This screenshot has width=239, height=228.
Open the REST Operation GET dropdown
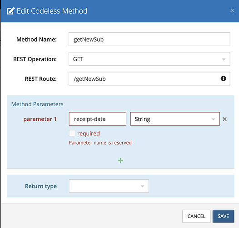pos(149,59)
